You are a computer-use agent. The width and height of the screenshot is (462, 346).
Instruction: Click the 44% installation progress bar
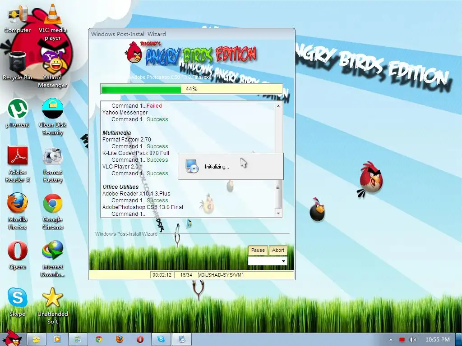click(x=191, y=89)
